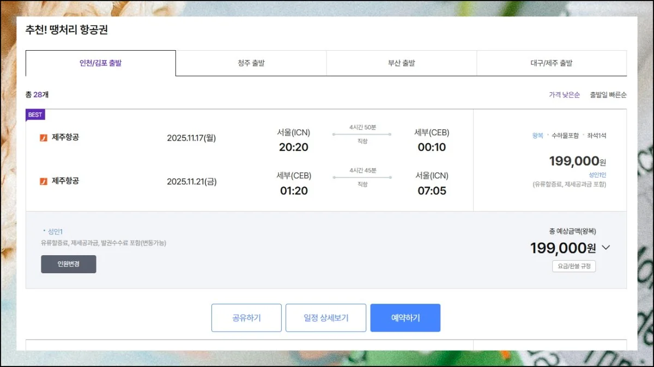This screenshot has height=367, width=654.
Task: View details with 일정 상세보기
Action: (x=326, y=318)
